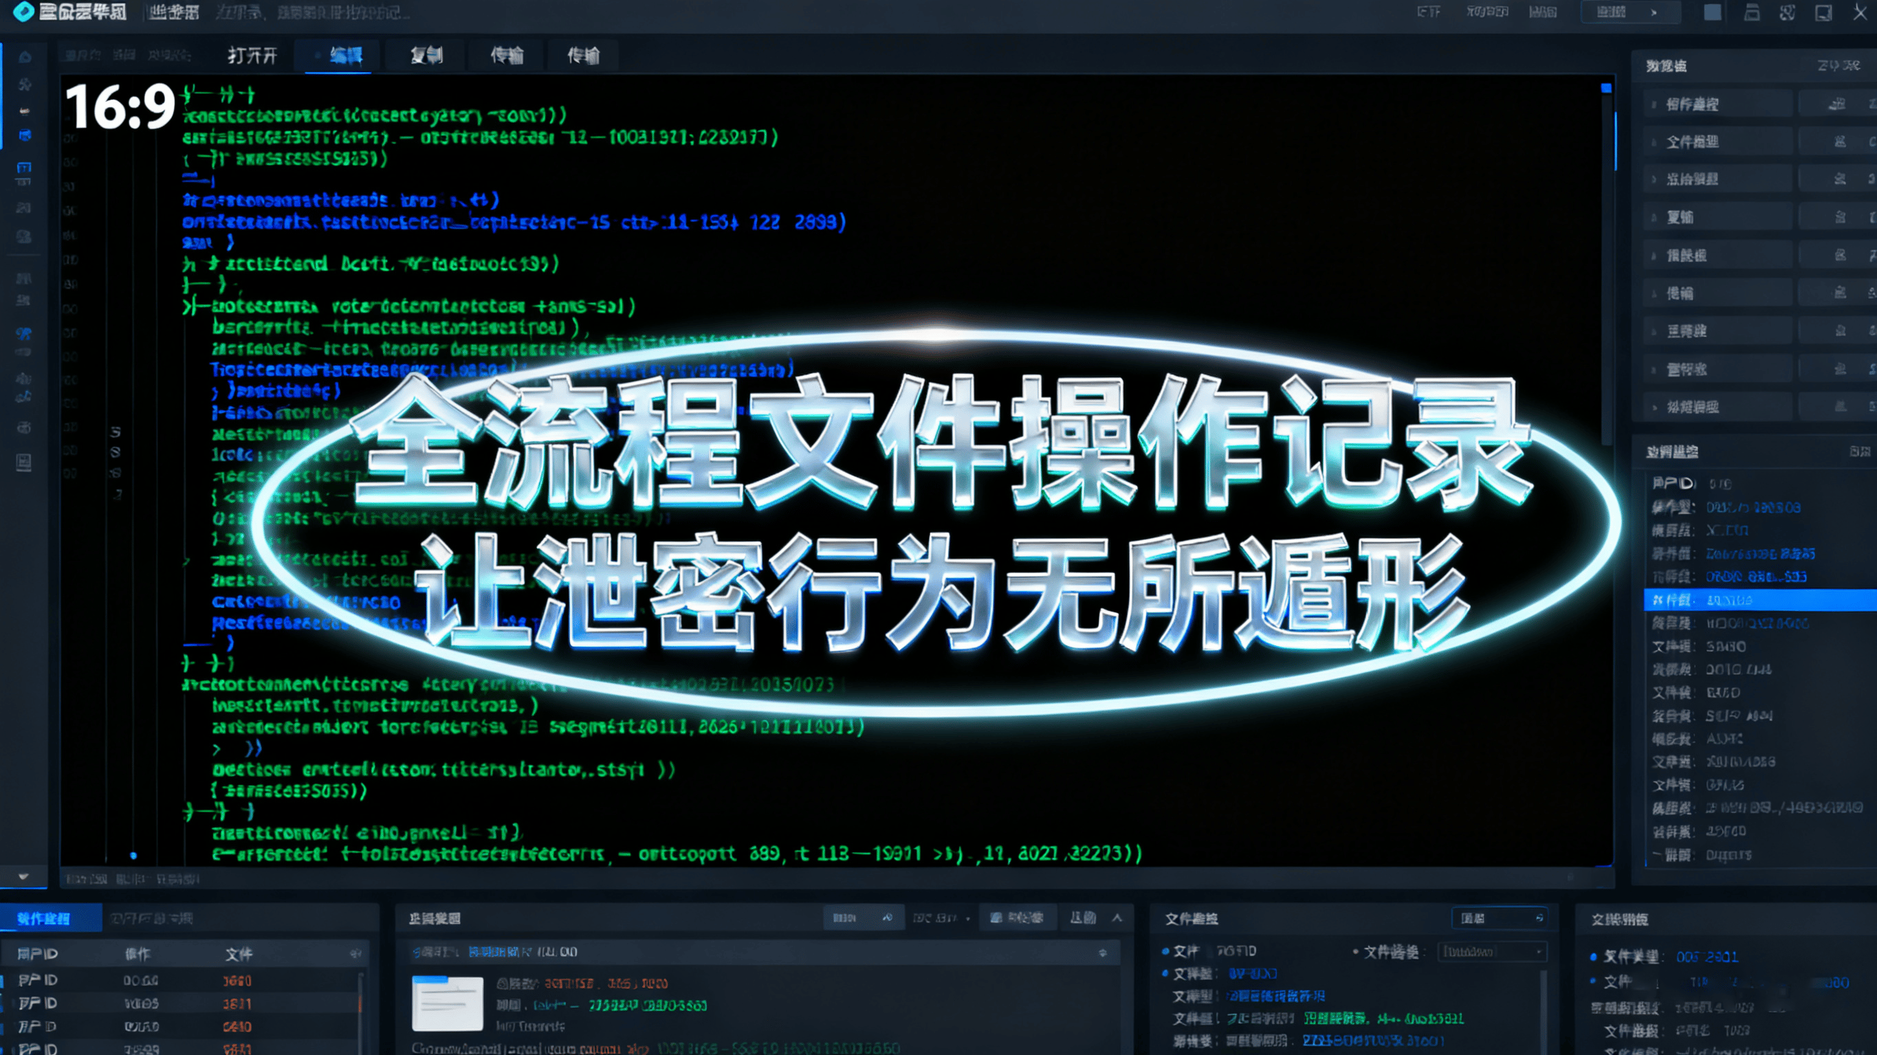Open the title bar dropdown with arrow

click(1630, 12)
